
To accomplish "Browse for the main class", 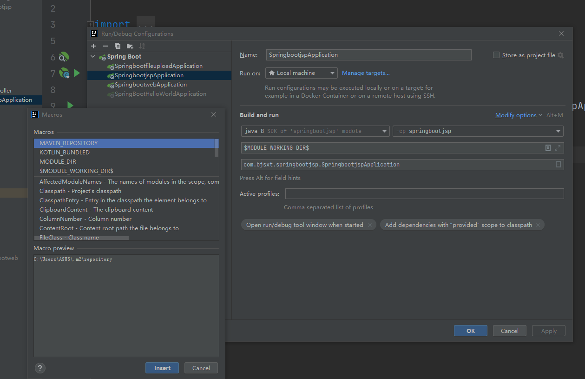I will coord(558,165).
